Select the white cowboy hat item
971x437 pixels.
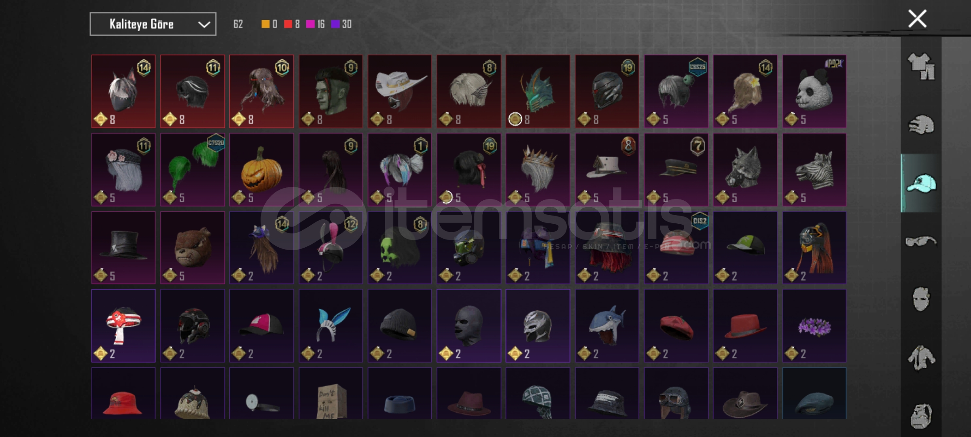click(x=400, y=91)
